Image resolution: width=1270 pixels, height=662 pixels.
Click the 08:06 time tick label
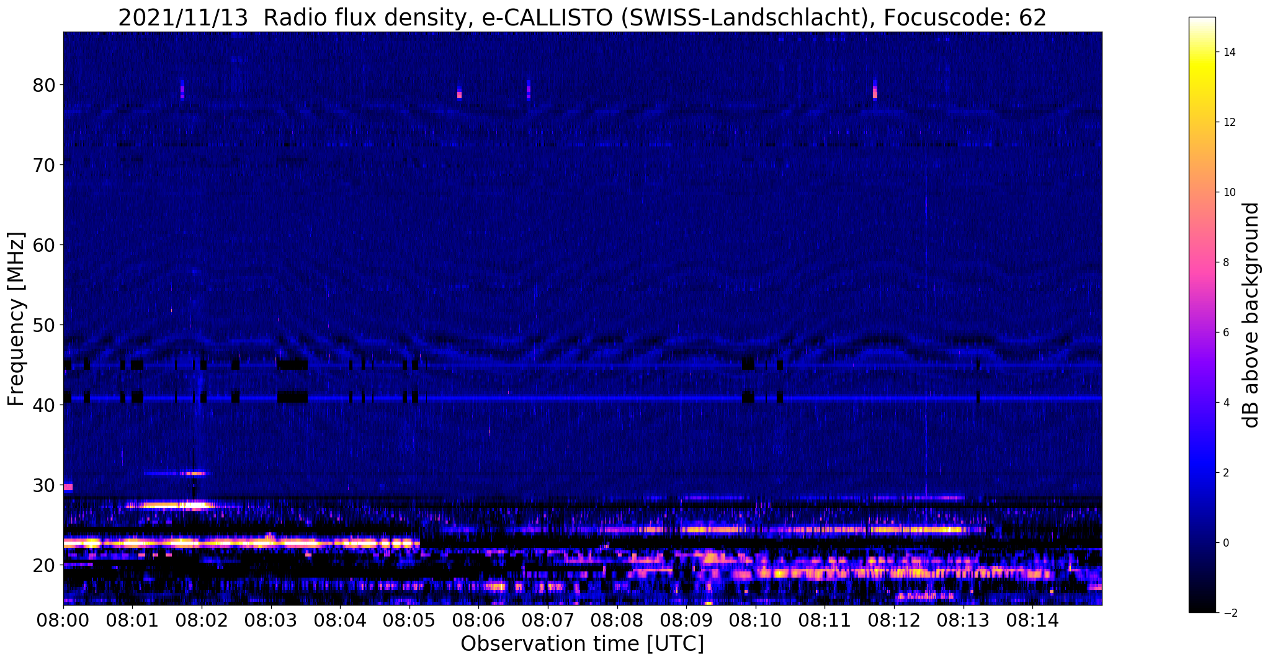pos(478,620)
